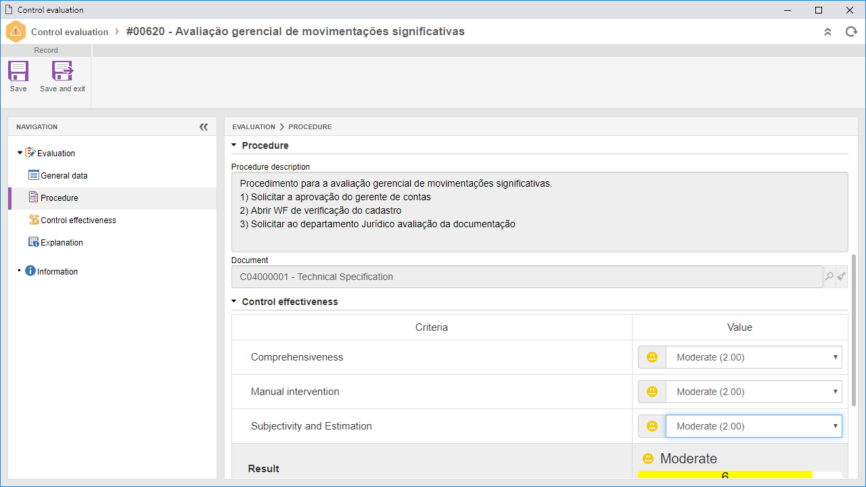Click the Save floppy disk icon
The image size is (866, 487).
click(18, 71)
